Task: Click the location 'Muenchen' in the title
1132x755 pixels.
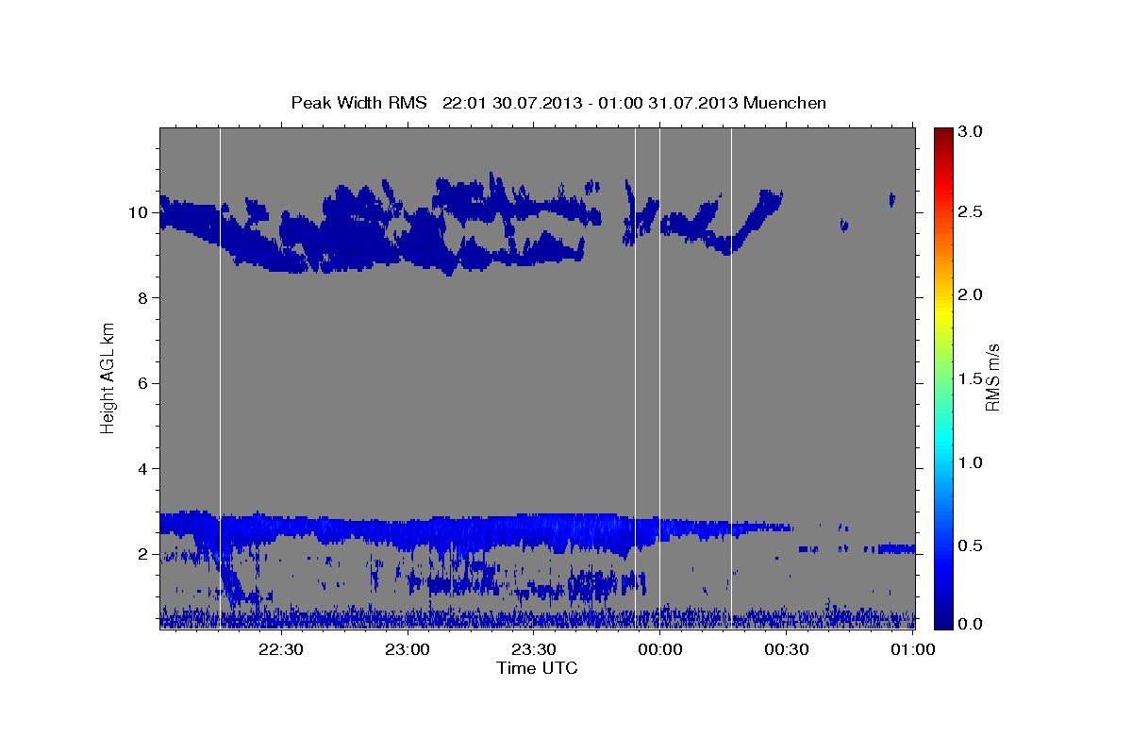Action: click(x=785, y=102)
